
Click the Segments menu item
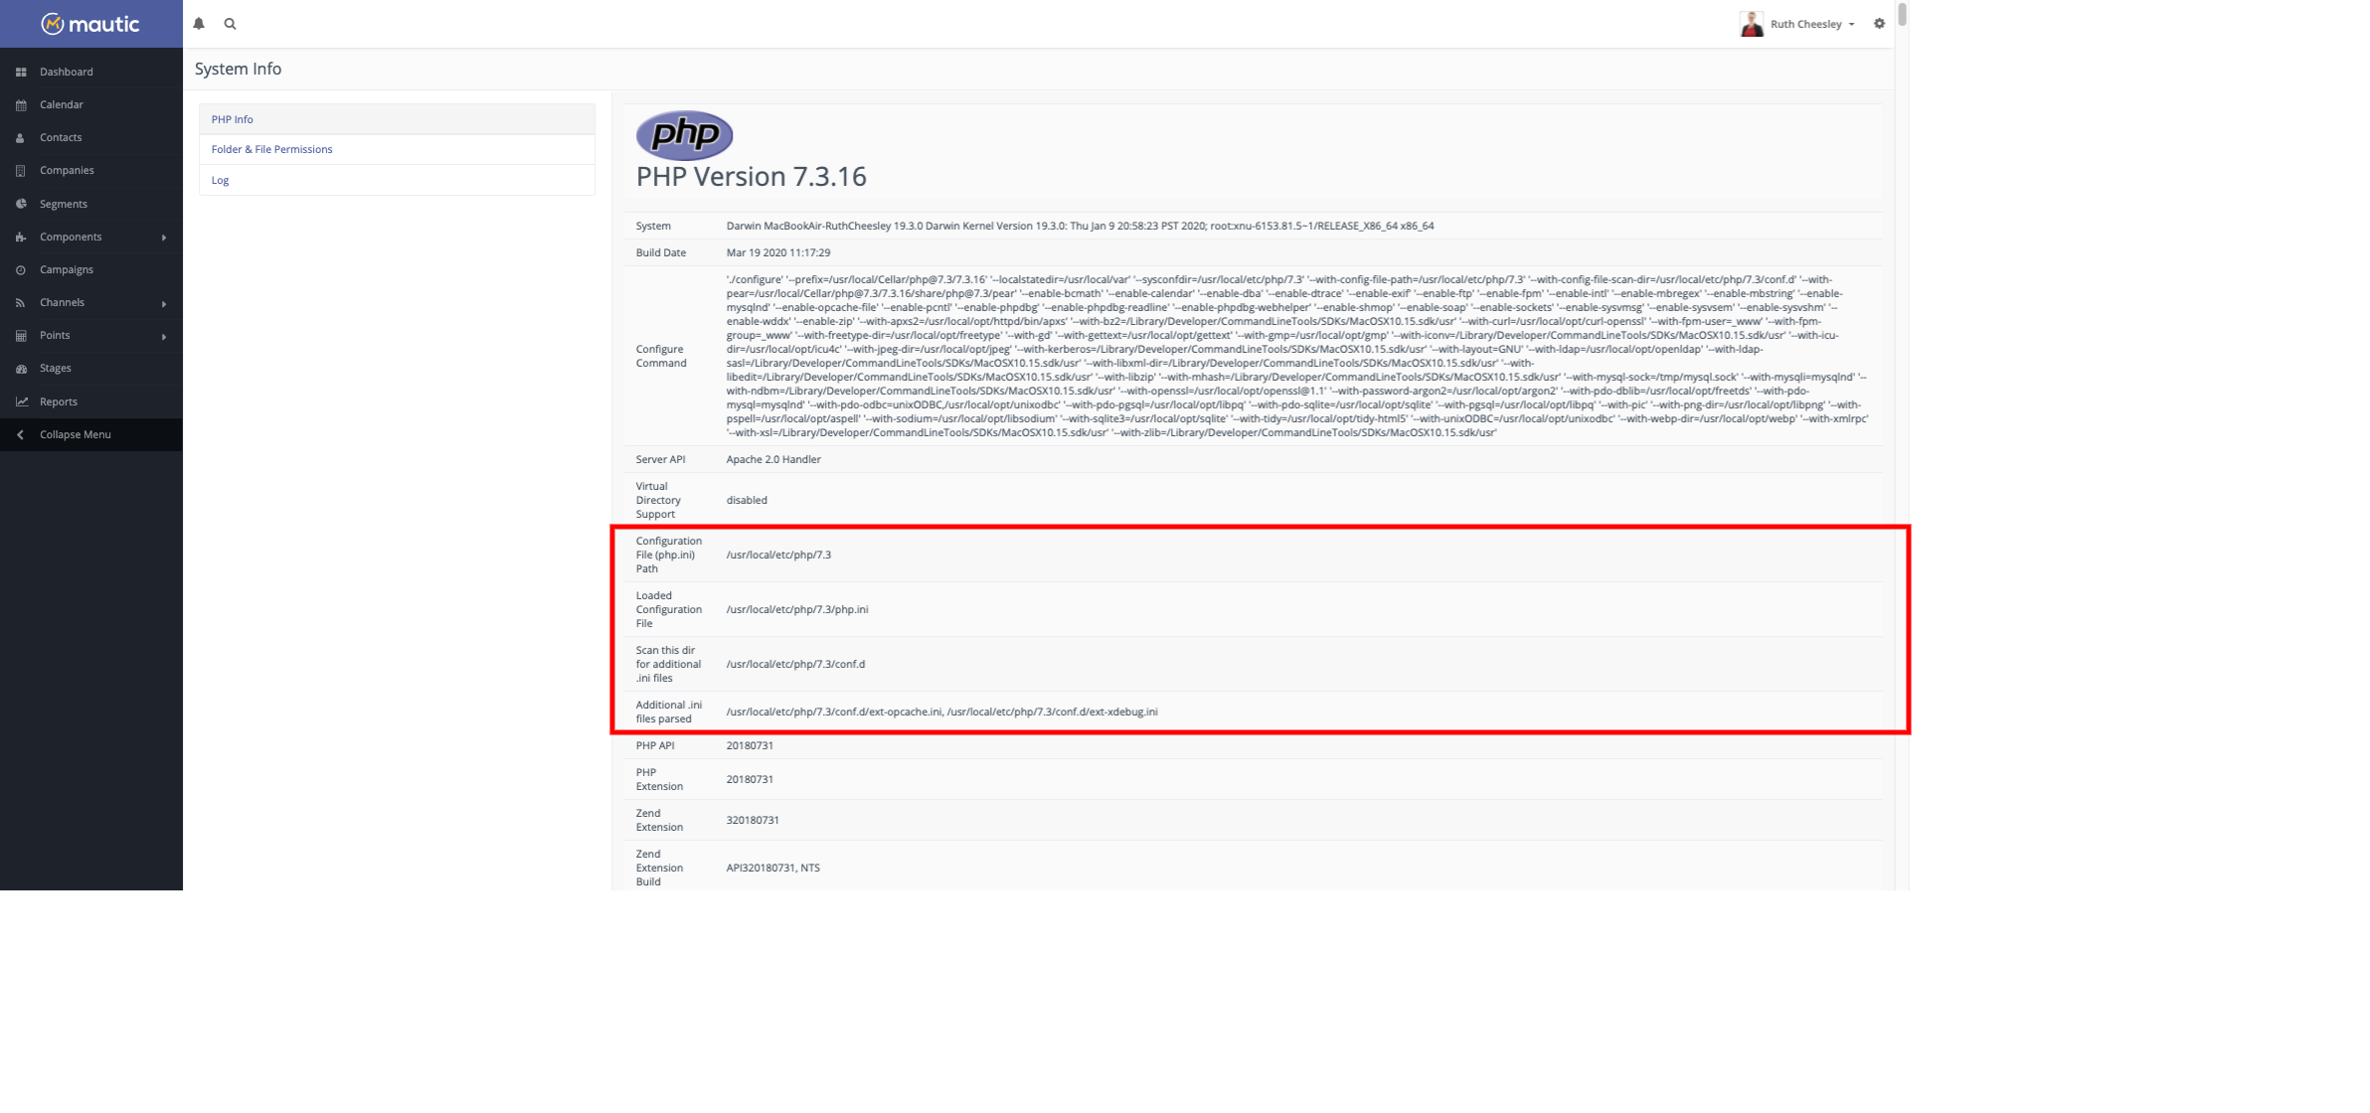62,203
